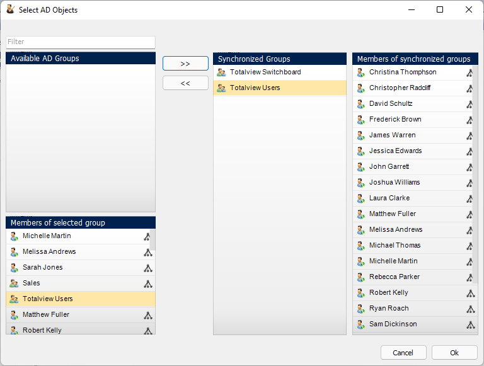Viewport: 484px width, 366px height.
Task: Click the Members of synchronized groups header
Action: coord(415,59)
